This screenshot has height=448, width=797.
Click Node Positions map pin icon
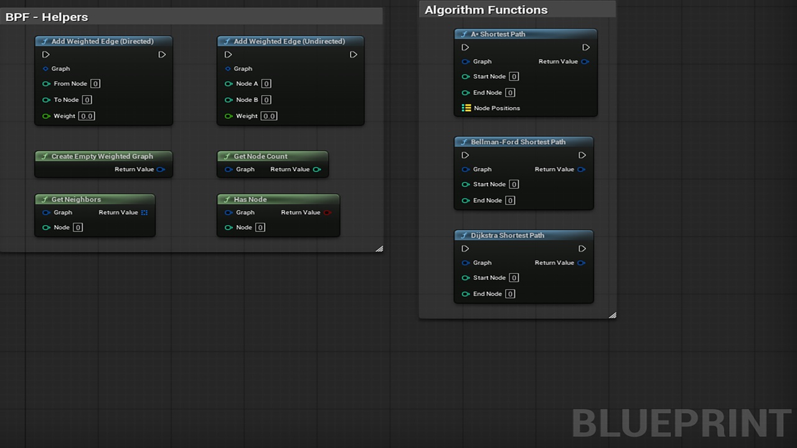466,108
